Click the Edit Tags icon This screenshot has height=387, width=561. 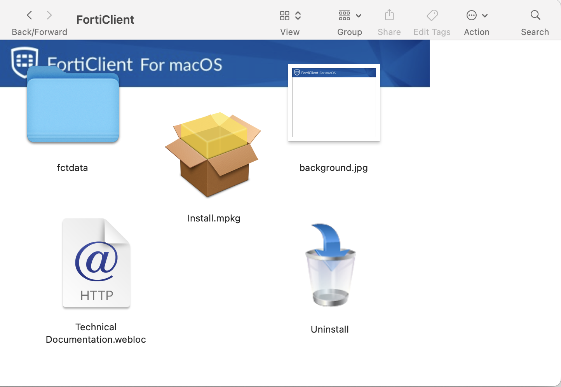coord(432,16)
